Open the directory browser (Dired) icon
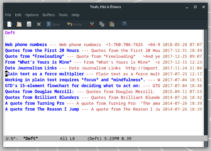 pos(29,24)
